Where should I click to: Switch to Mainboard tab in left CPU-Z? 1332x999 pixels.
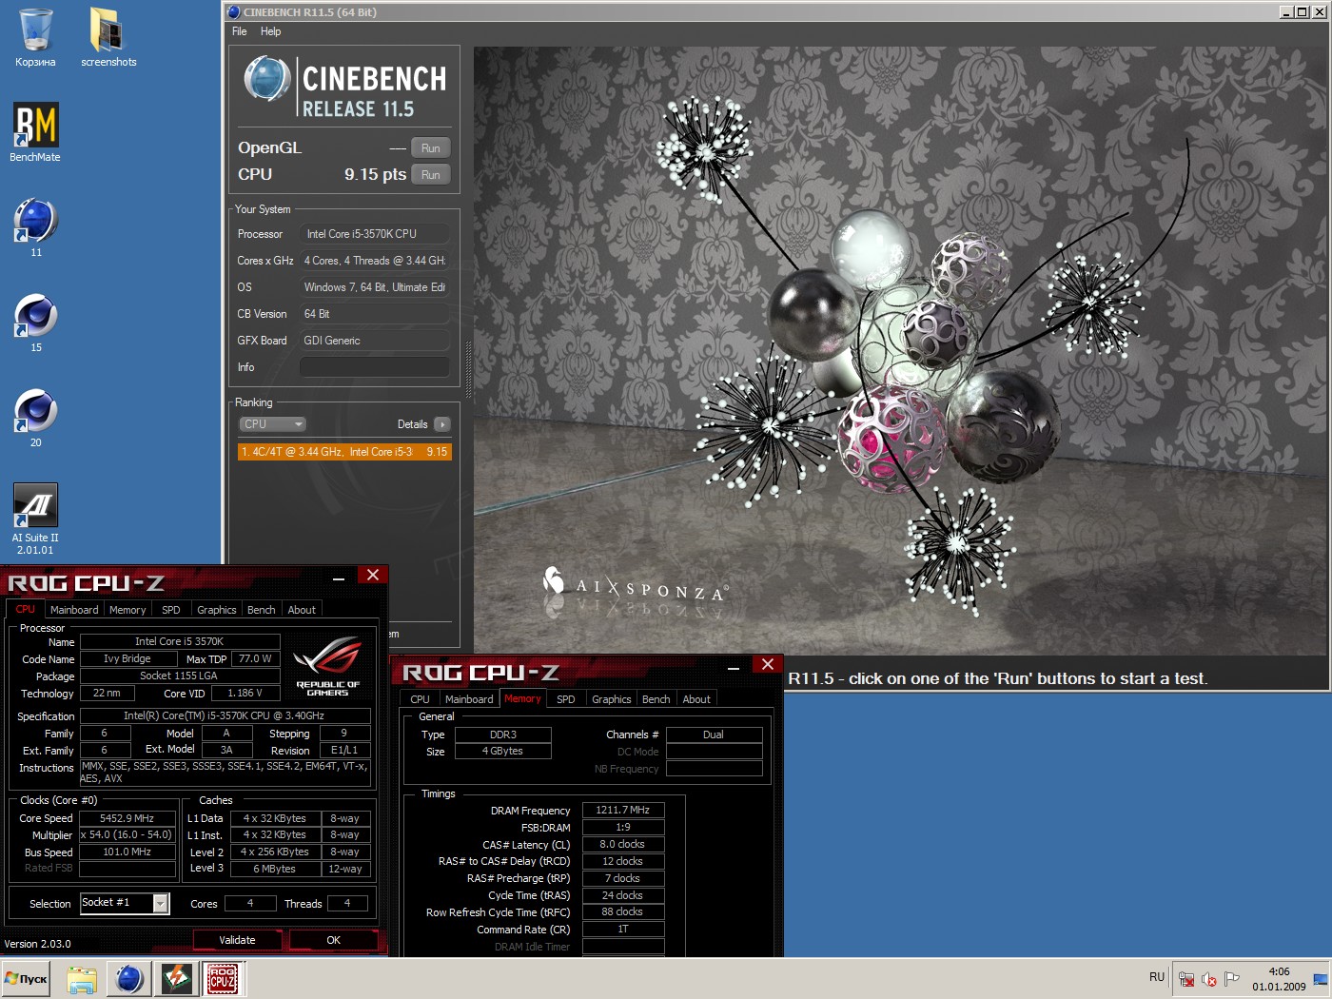click(x=74, y=610)
